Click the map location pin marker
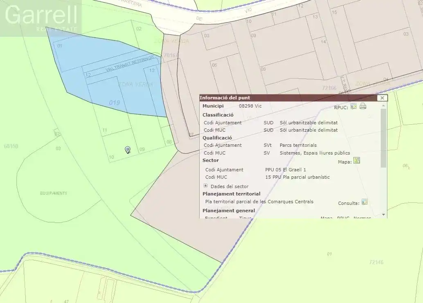This screenshot has width=423, height=303. click(x=128, y=150)
